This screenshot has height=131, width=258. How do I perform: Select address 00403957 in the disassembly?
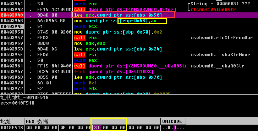pyautogui.click(x=12, y=38)
